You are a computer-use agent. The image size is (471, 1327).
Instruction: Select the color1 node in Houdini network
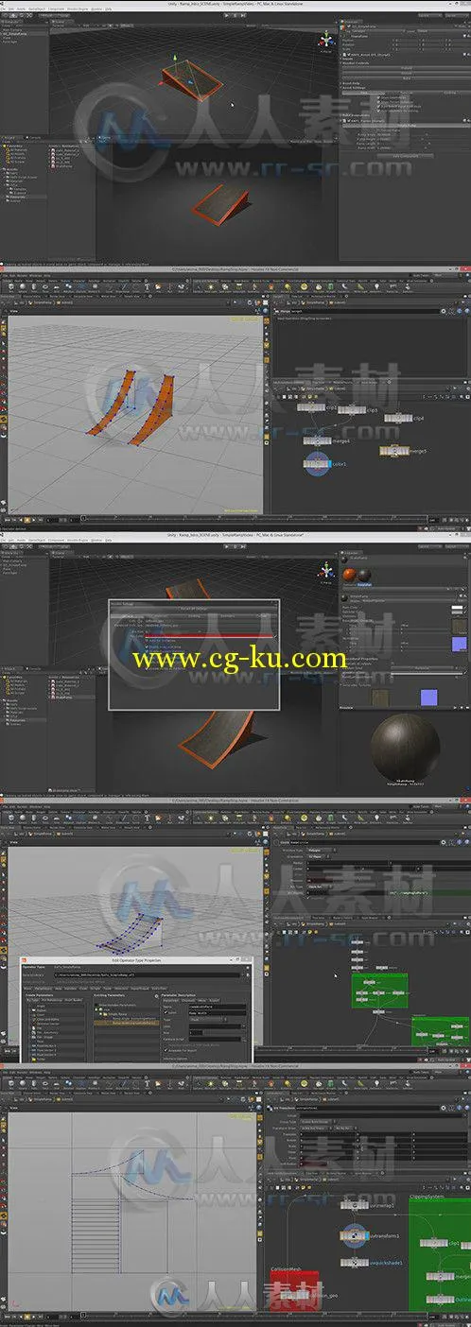coord(317,465)
